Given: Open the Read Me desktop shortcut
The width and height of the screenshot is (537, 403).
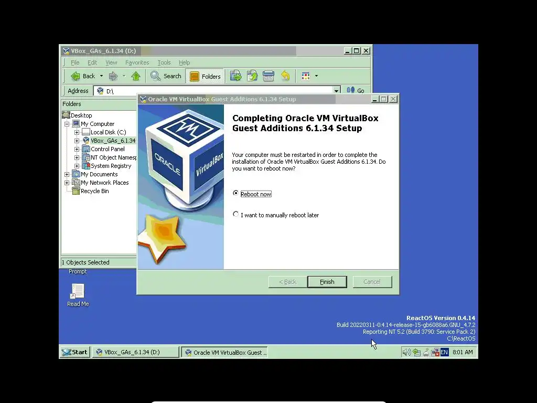Looking at the screenshot, I should pyautogui.click(x=78, y=295).
